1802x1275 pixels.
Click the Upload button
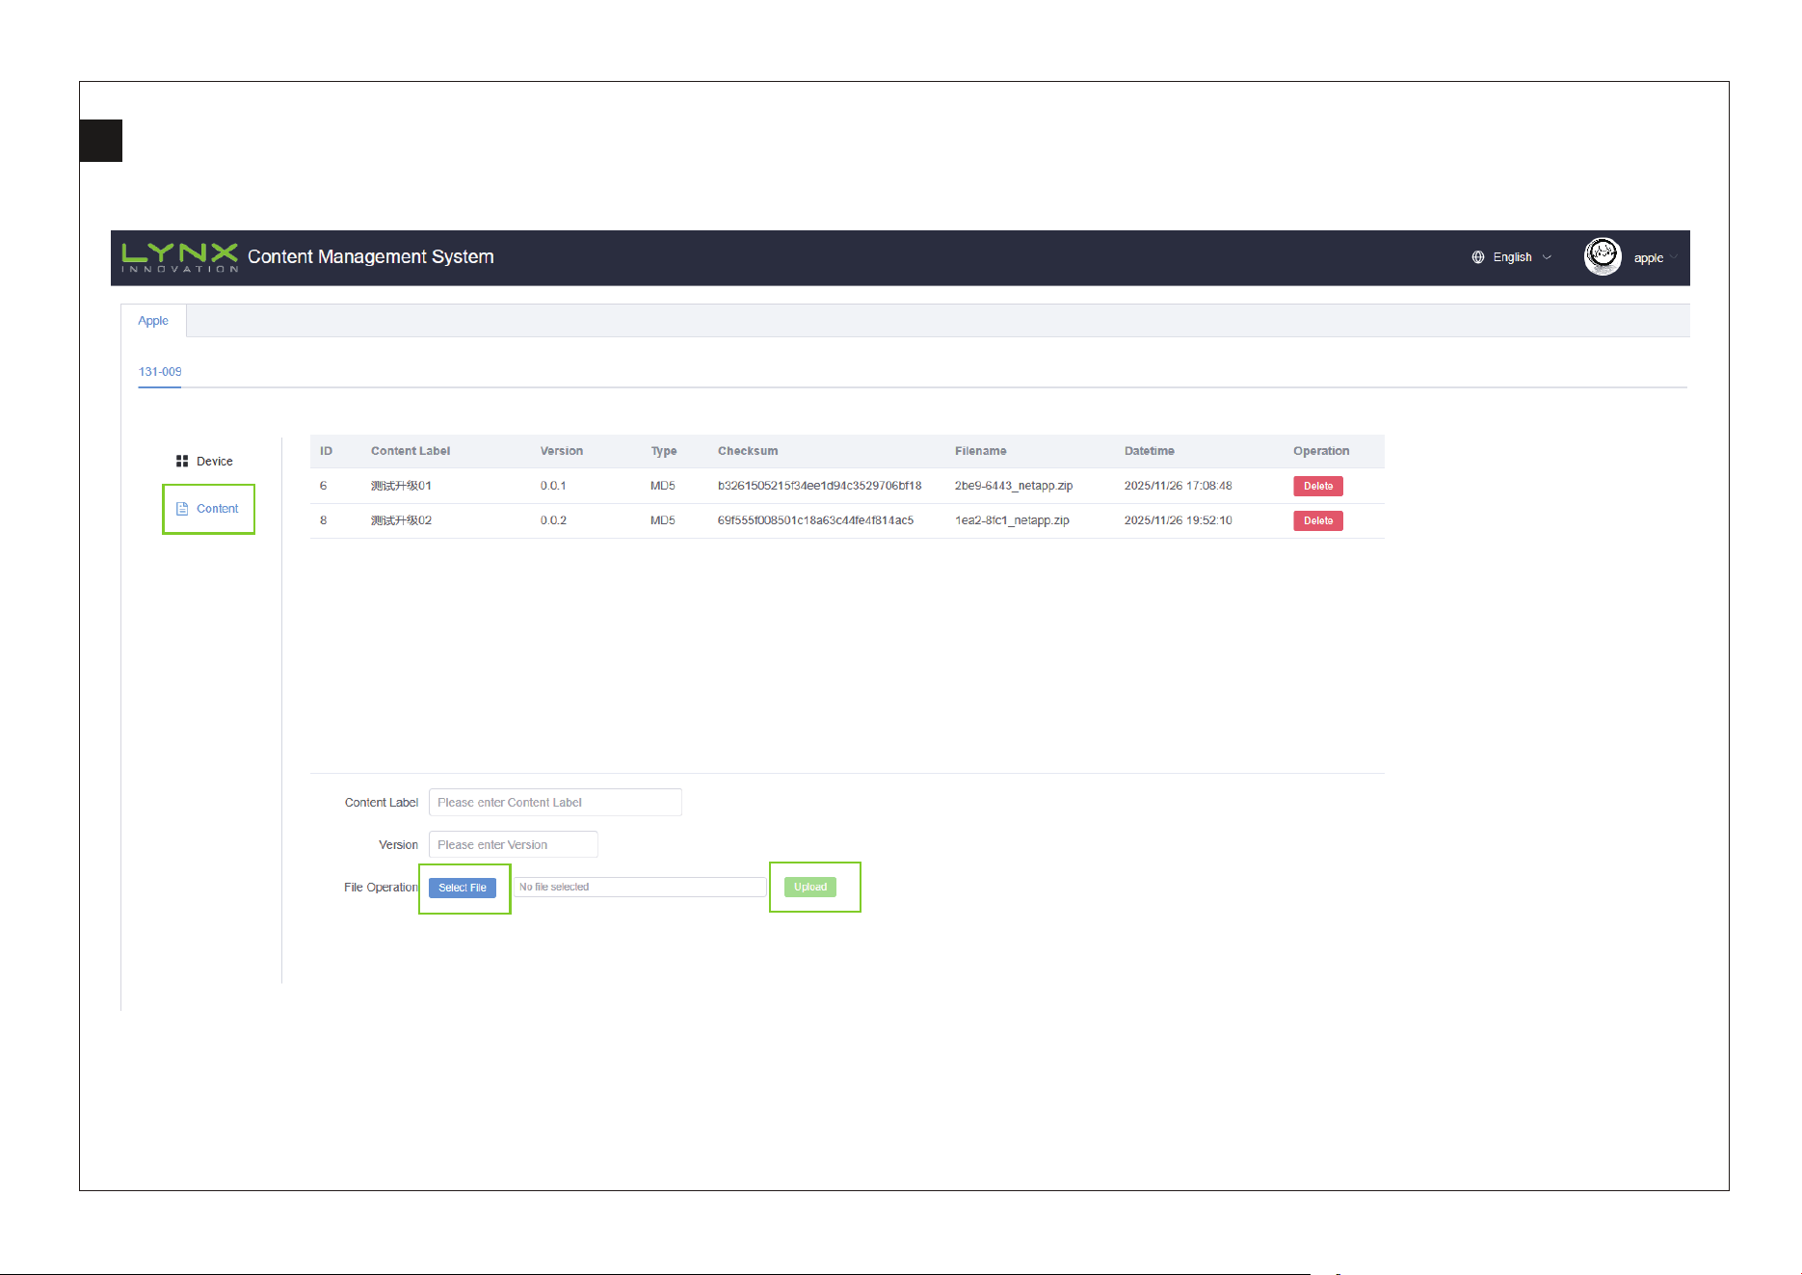point(810,888)
